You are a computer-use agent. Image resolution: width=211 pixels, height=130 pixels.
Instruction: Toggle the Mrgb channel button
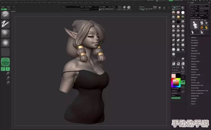click(x=3, y=7)
